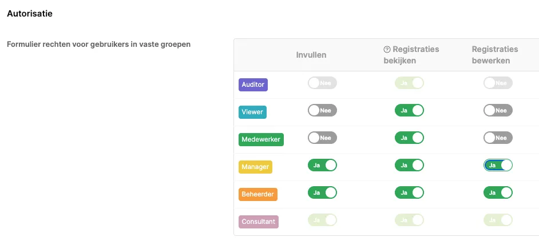Click the help icon beside Registraties bekijken

pyautogui.click(x=387, y=50)
